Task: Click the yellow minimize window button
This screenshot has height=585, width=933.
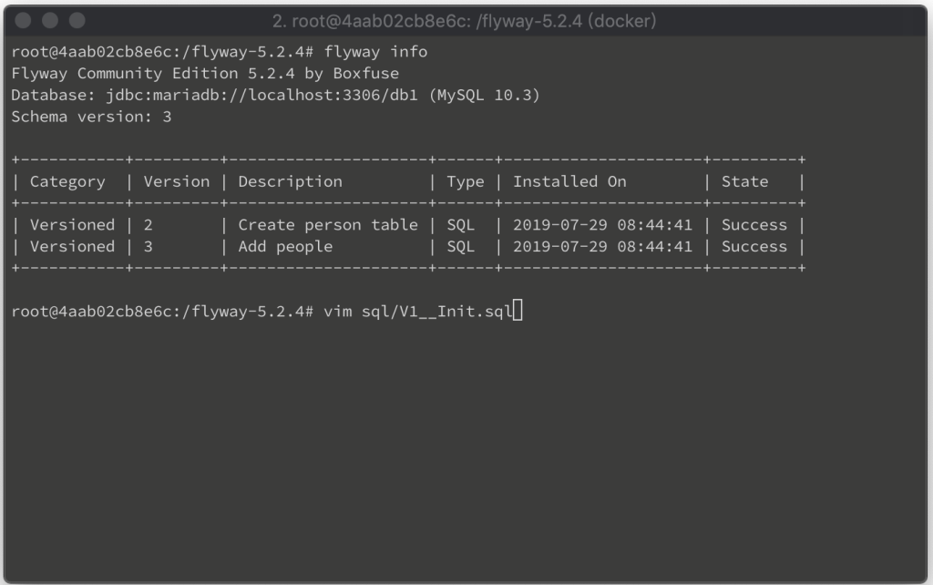Action: tap(50, 21)
